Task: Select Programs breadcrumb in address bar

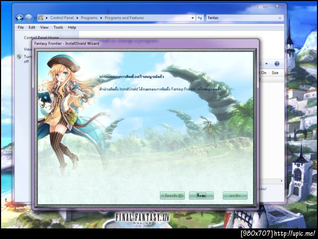Action: (x=89, y=18)
